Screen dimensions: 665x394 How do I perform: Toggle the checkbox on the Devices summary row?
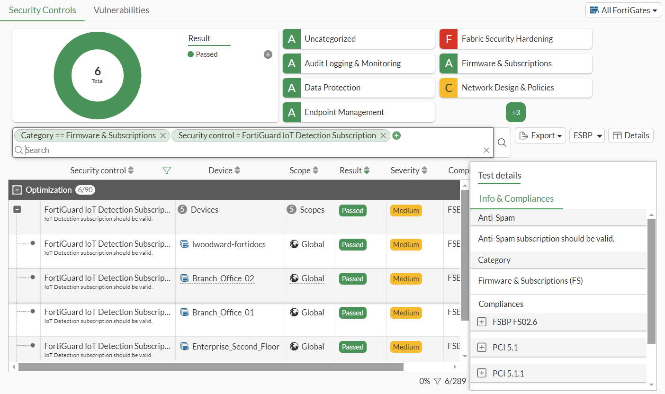click(17, 209)
